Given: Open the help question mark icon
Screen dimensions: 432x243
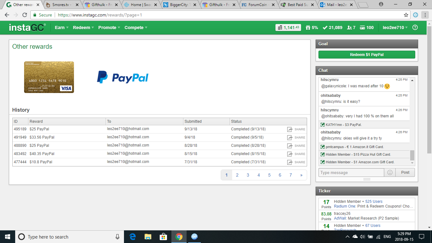Looking at the screenshot, I should [415, 28].
